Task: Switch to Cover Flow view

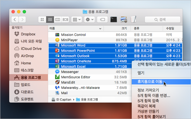Action: point(65,20)
